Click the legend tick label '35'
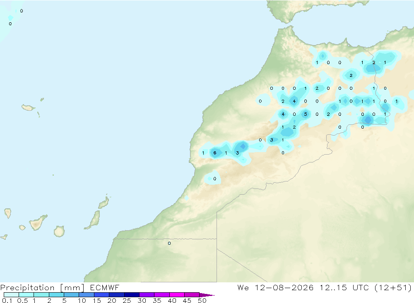The height and width of the screenshot is (303, 414). [157, 301]
